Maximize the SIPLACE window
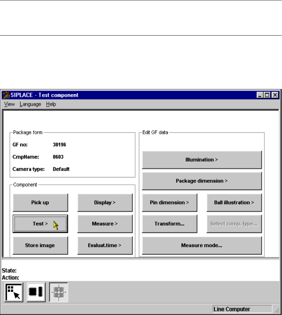This screenshot has width=282, height=315. pos(267,95)
